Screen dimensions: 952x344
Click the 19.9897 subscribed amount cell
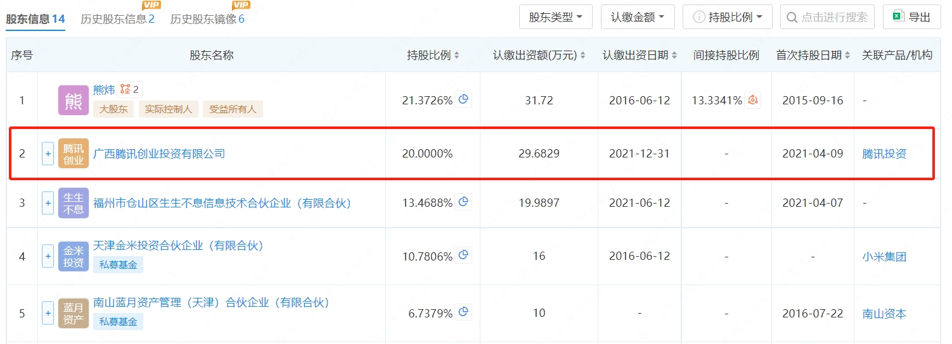[539, 203]
